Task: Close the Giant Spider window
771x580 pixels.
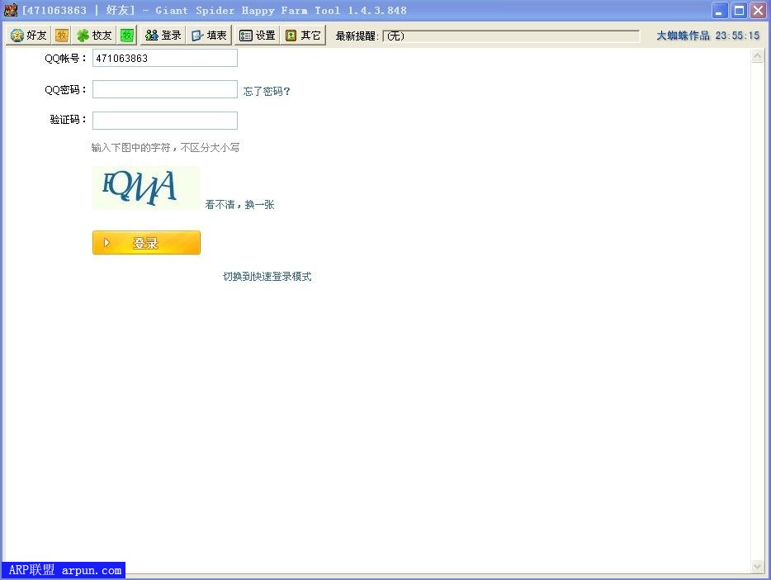Action: pyautogui.click(x=758, y=11)
